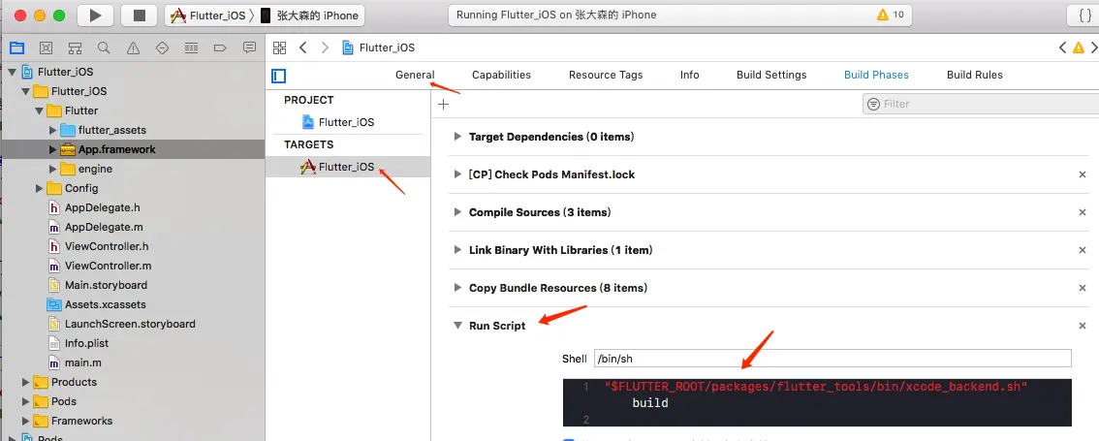Viewport: 1099px width, 441px height.
Task: Toggle the targets list sidebar icon
Action: click(278, 76)
